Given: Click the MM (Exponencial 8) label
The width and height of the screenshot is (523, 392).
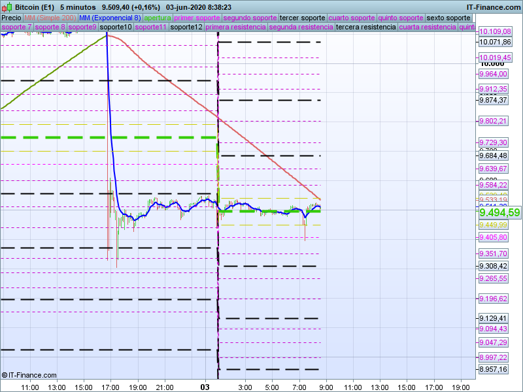Looking at the screenshot, I should click(109, 18).
